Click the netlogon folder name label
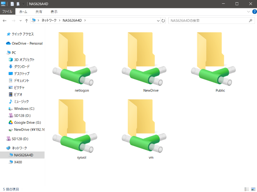 coord(82,90)
